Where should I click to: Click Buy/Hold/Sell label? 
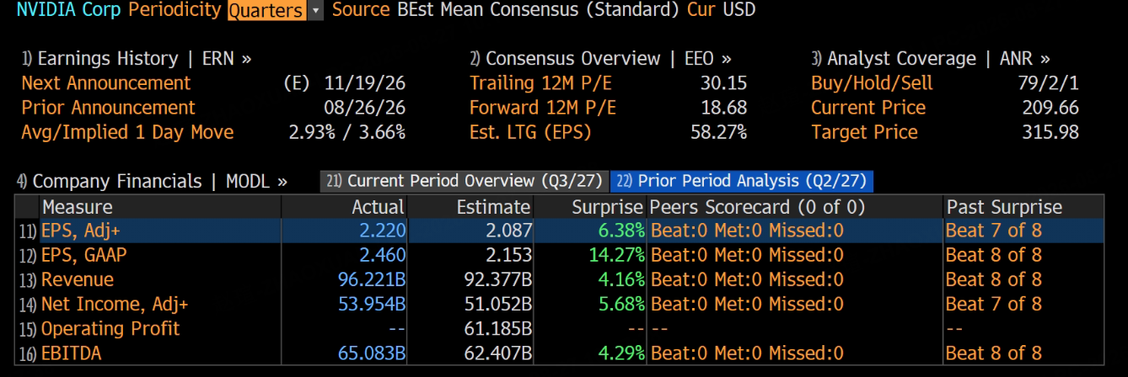point(872,83)
